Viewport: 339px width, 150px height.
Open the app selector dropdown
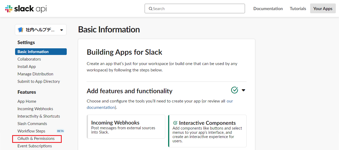tap(41, 30)
